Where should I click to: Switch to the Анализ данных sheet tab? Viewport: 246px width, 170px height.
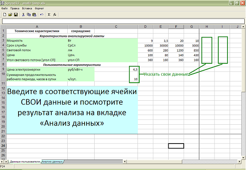point(53,162)
